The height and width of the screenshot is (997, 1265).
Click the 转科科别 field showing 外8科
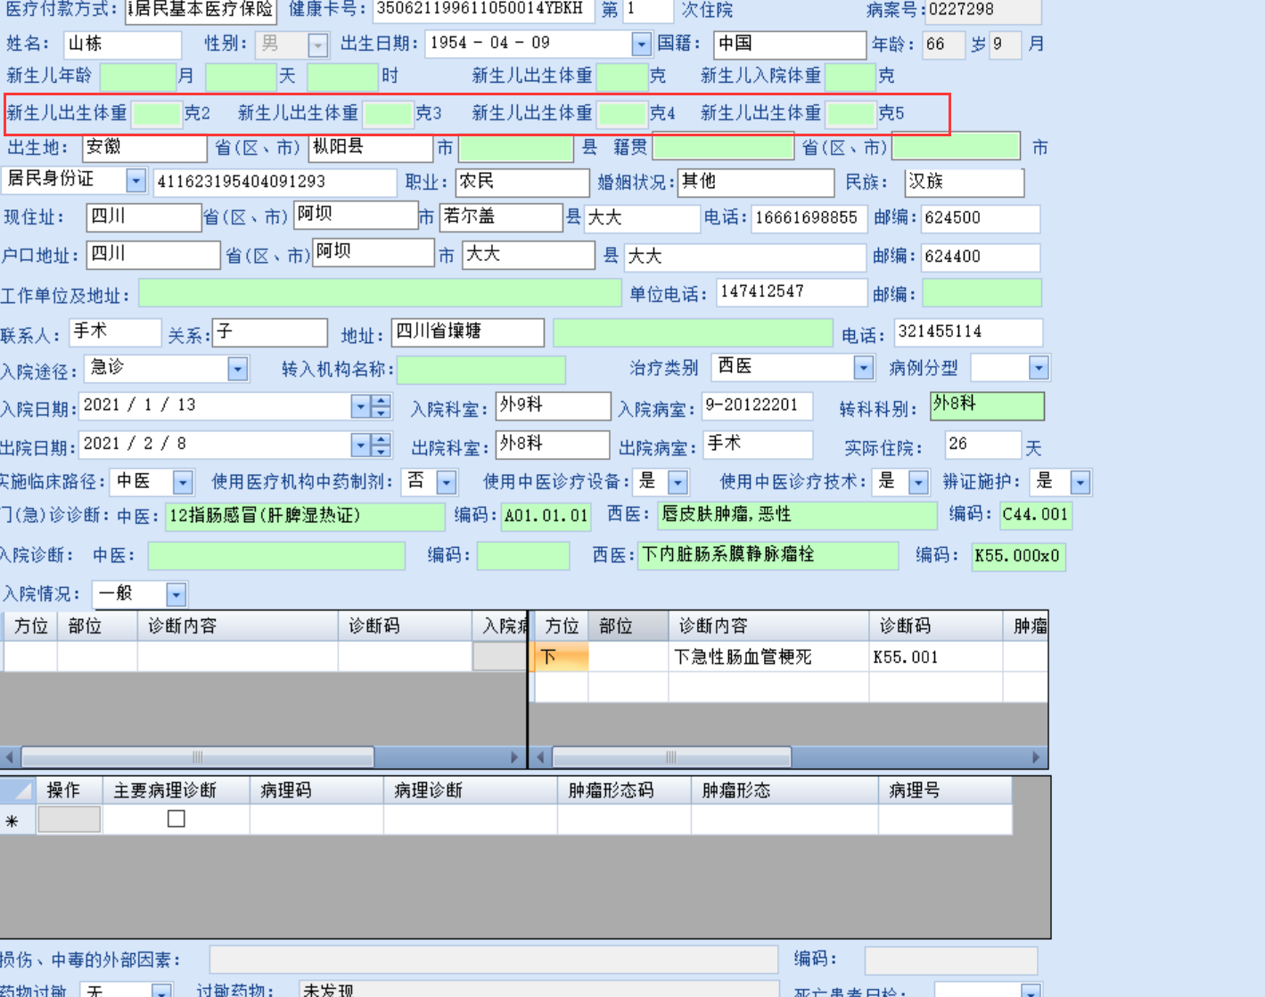[987, 406]
